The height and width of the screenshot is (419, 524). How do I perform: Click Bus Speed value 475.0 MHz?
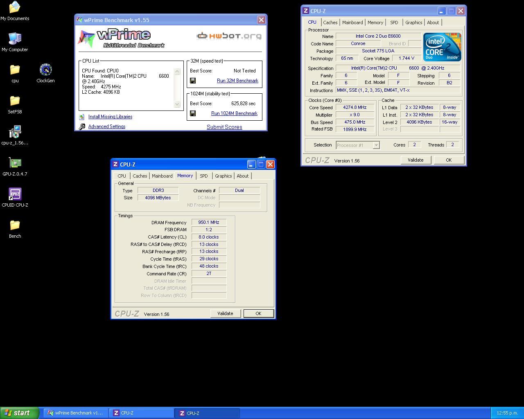click(355, 122)
